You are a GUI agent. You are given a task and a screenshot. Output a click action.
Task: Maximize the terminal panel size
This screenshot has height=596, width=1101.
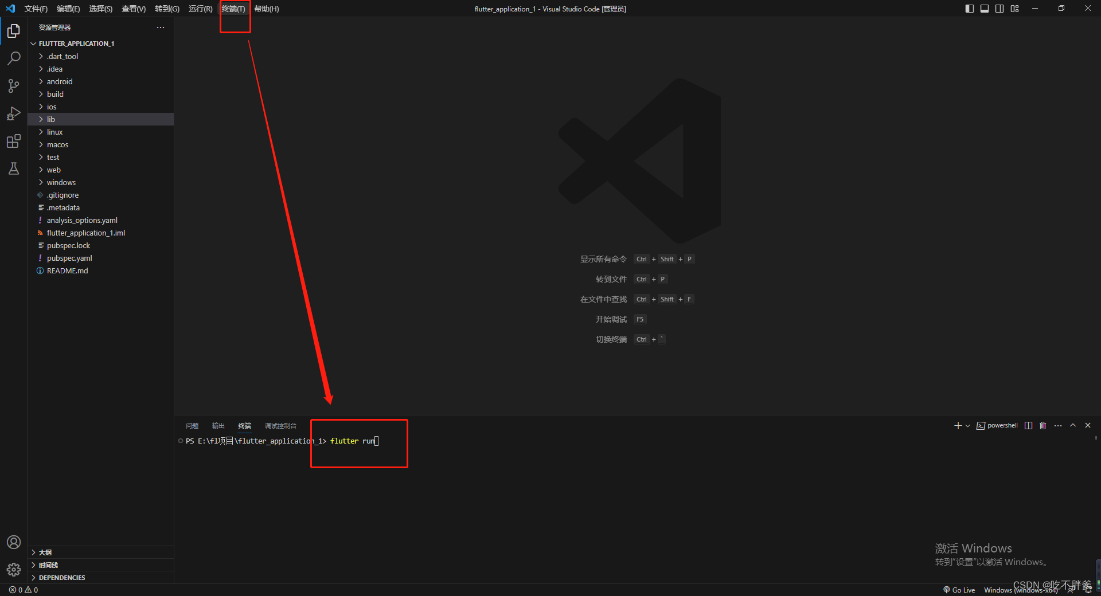pos(1073,425)
